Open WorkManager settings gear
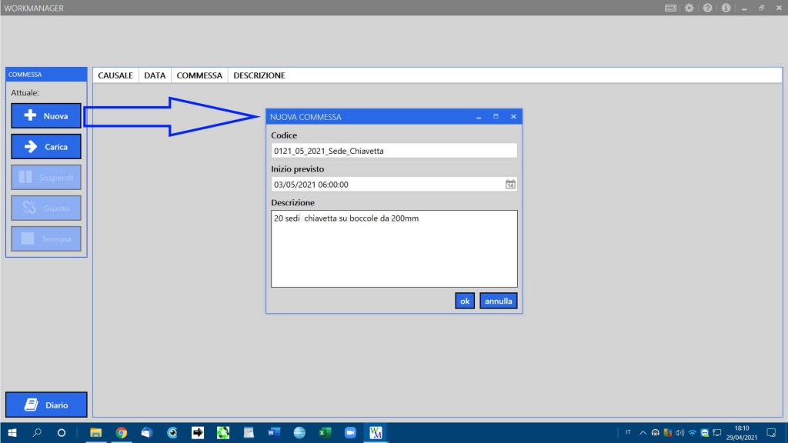 point(689,8)
